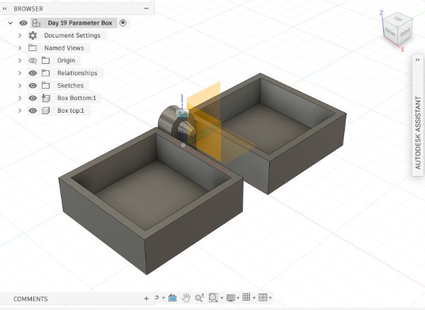Open Display Settings monitor icon
425x310 pixels.
(x=231, y=298)
